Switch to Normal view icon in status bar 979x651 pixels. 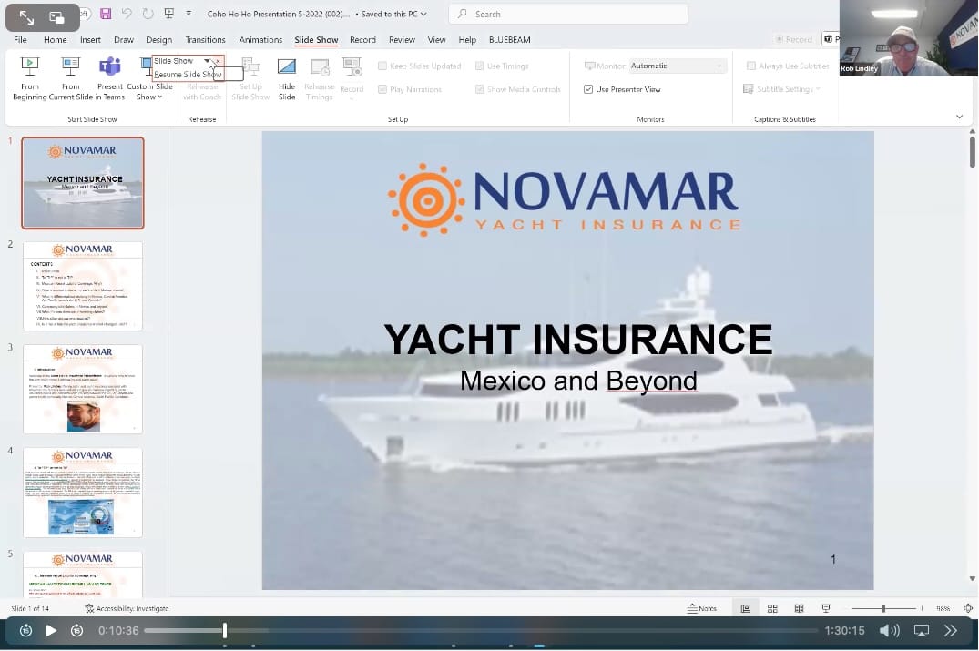(746, 608)
